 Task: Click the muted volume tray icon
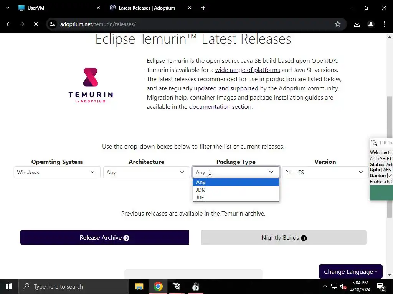coord(343,286)
